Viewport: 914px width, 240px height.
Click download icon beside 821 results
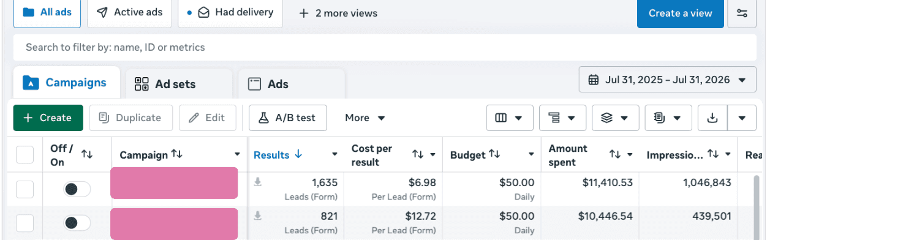click(x=258, y=216)
